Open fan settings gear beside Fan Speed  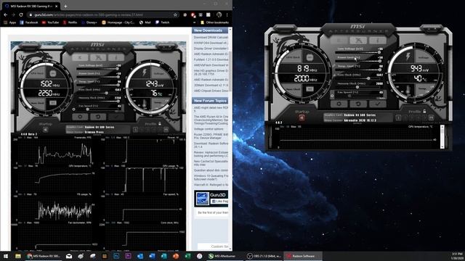(x=332, y=95)
